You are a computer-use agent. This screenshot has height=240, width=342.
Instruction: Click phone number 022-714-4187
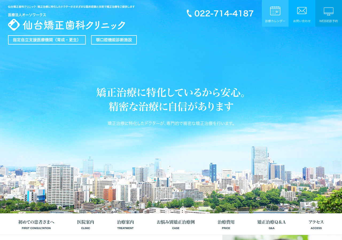(224, 14)
